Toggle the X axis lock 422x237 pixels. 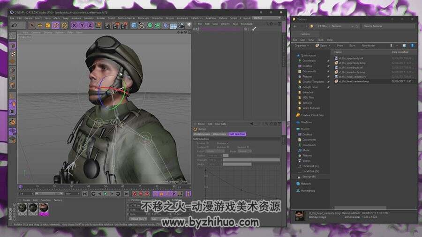coord(74,25)
